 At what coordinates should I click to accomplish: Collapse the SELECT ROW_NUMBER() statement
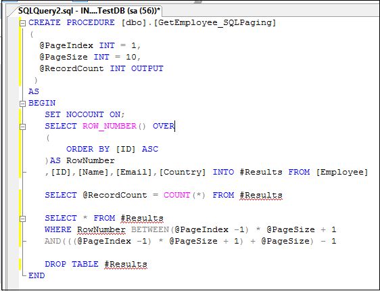(22, 127)
